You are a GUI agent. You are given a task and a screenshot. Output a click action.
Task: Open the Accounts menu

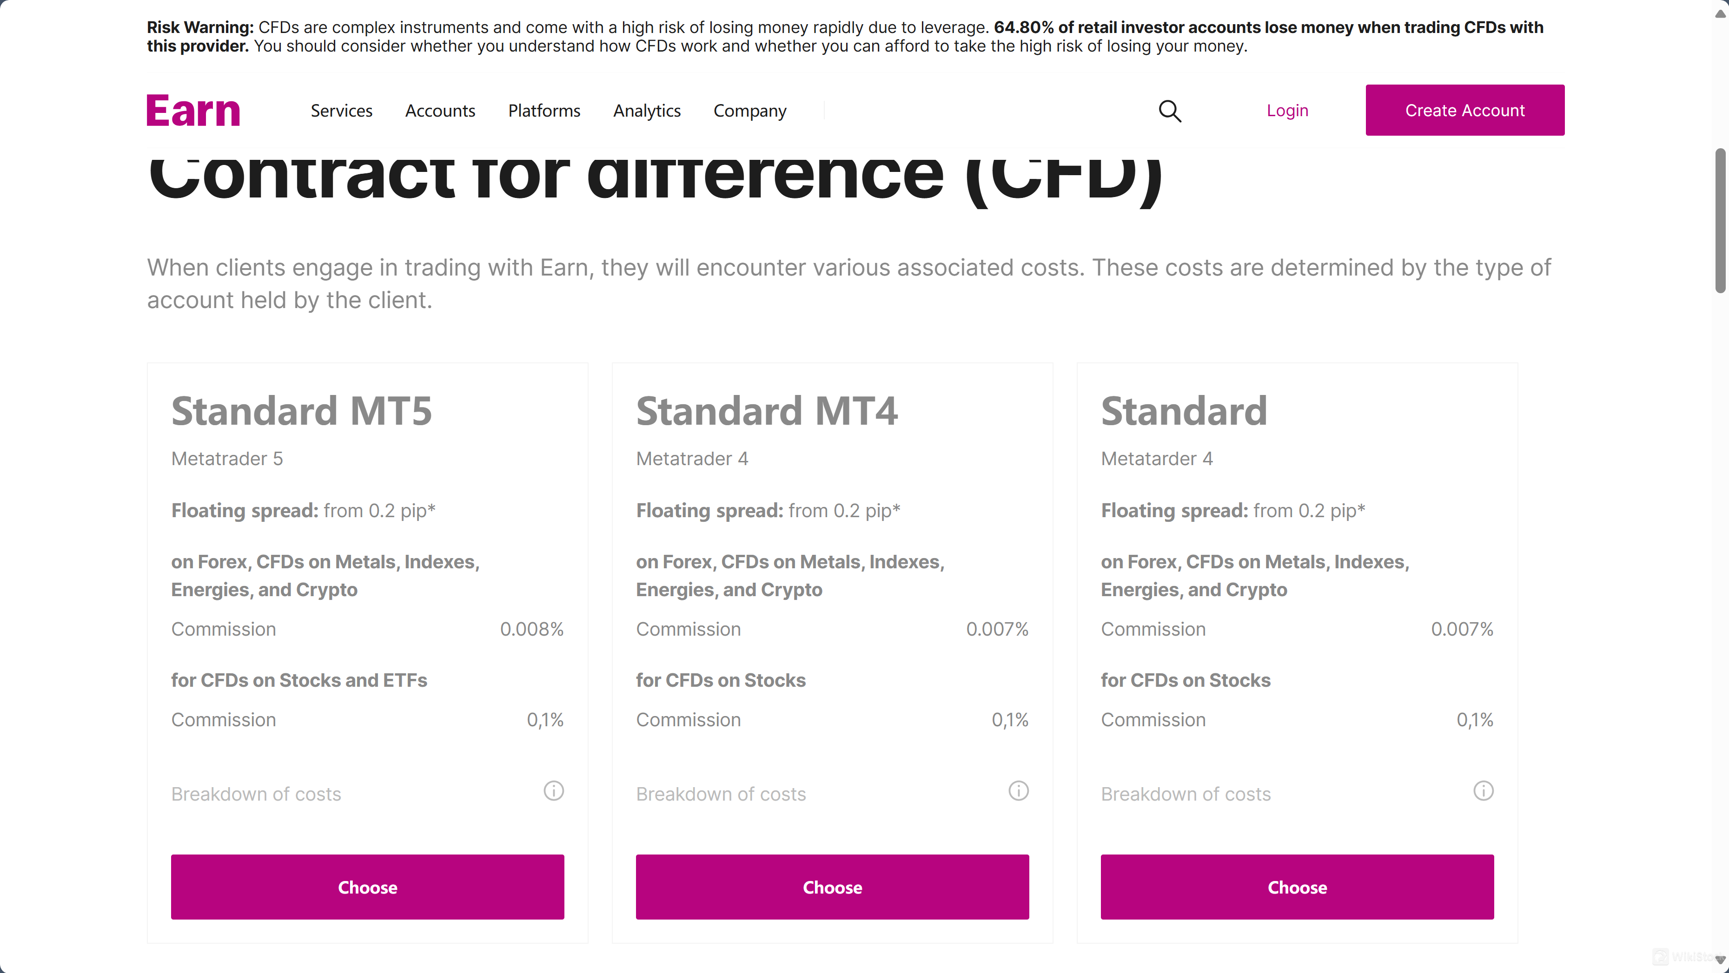click(440, 111)
